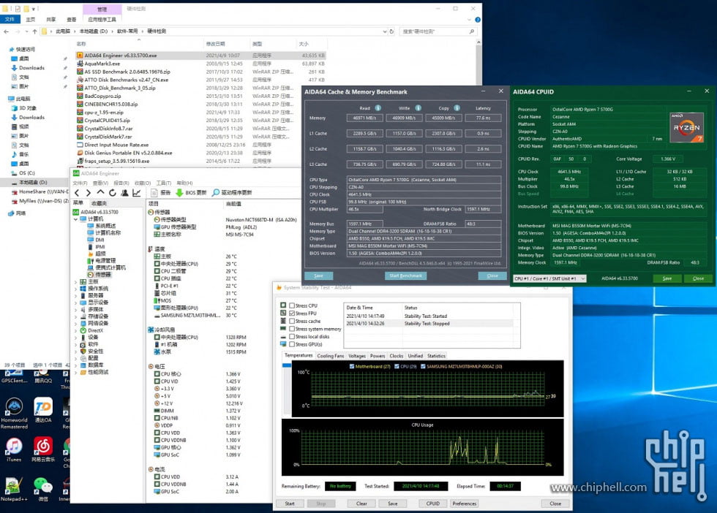This screenshot has height=513, width=717.
Task: Select the graph icon in AIDA64 toolbar
Action: (136, 191)
